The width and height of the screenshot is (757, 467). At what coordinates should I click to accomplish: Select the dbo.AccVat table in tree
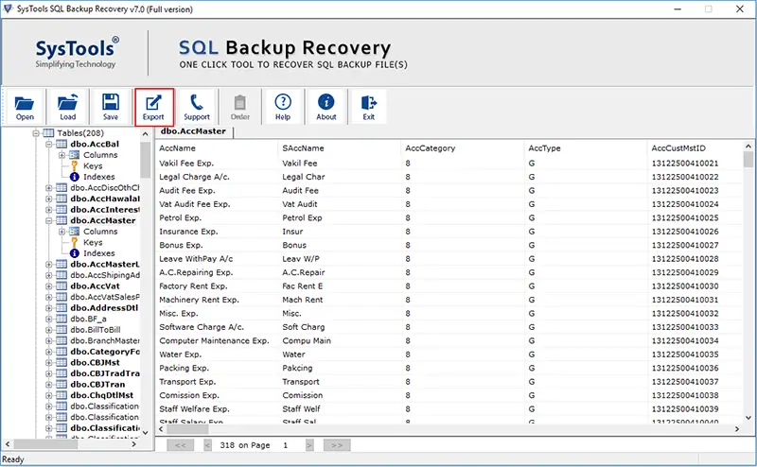95,286
